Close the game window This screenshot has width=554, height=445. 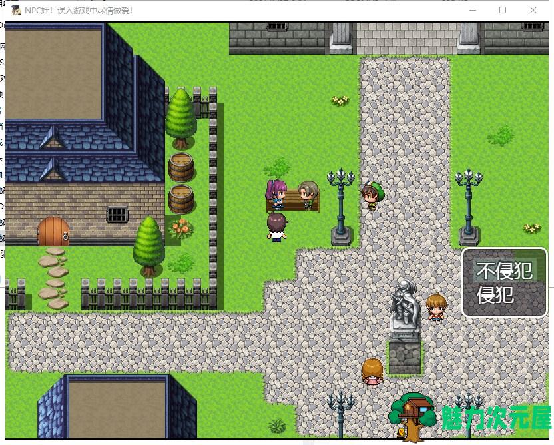533,10
